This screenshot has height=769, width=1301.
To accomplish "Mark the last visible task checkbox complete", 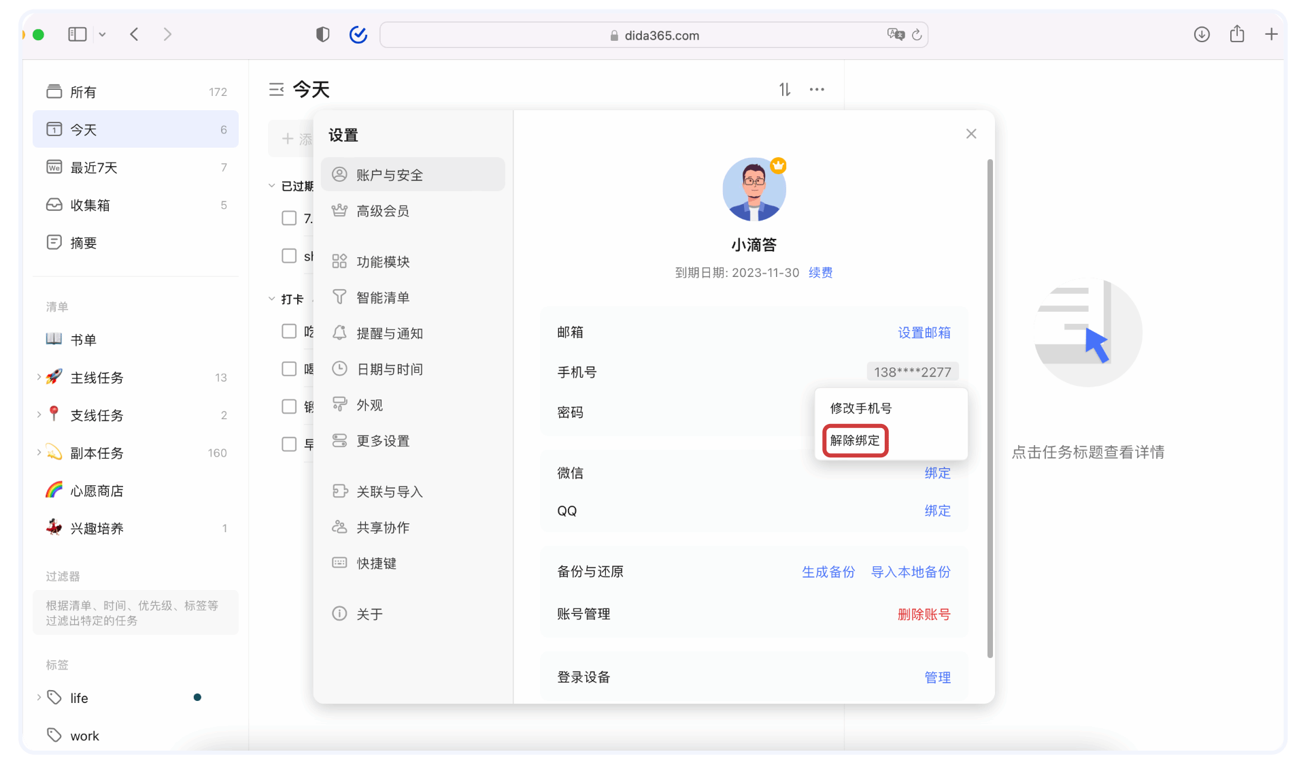I will (x=288, y=444).
